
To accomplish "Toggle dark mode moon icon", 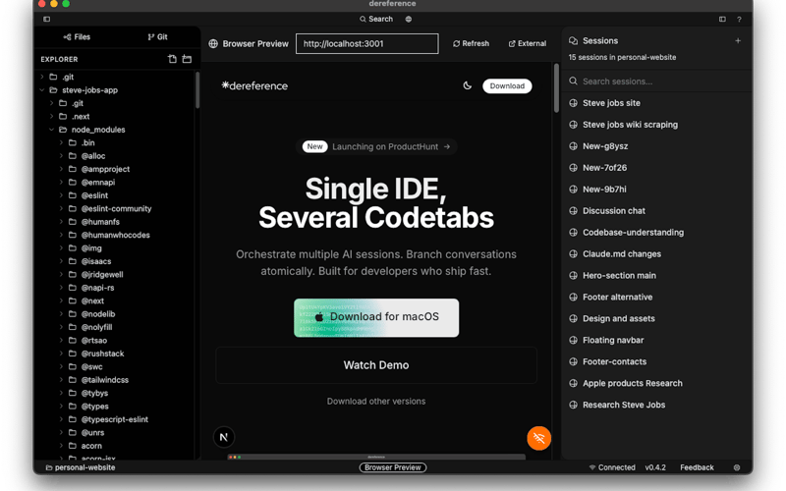I will tap(468, 85).
